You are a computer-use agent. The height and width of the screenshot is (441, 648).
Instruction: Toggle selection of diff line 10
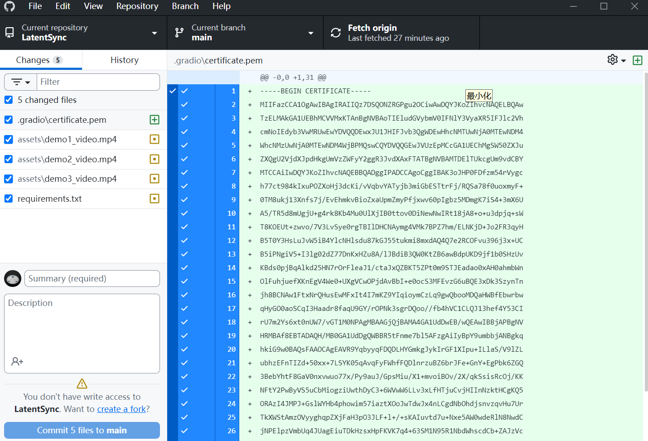(x=184, y=213)
